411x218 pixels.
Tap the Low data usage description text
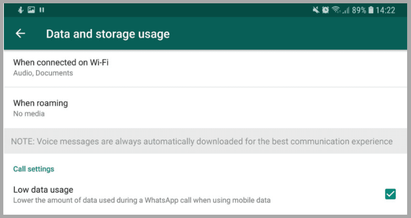pos(142,200)
